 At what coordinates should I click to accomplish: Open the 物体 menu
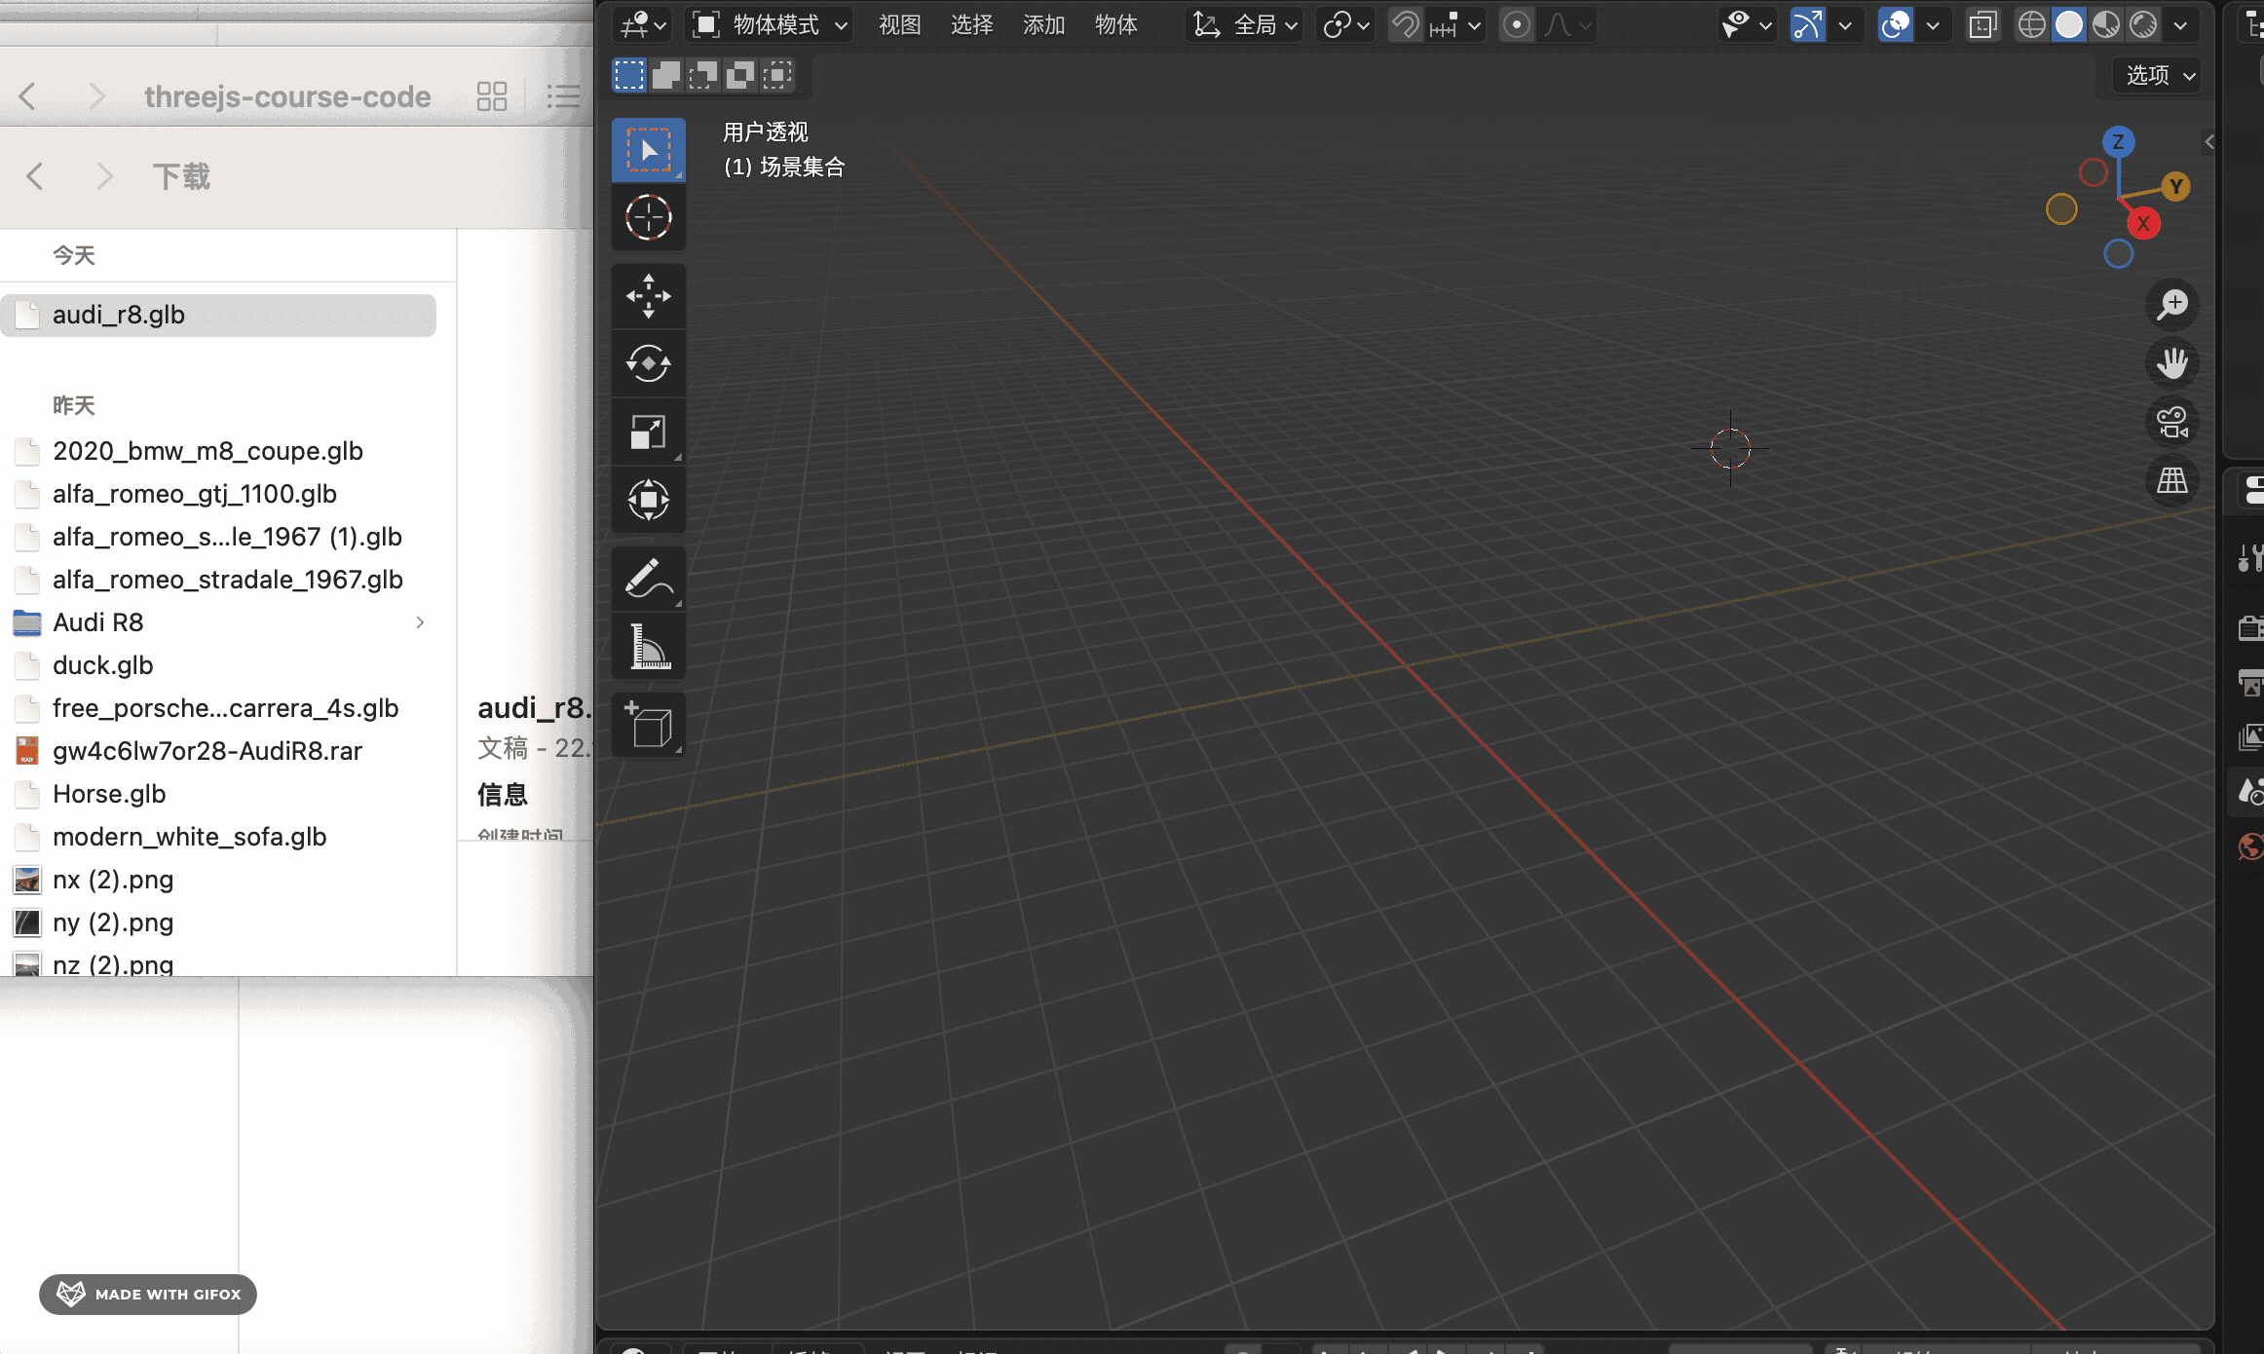click(x=1115, y=24)
